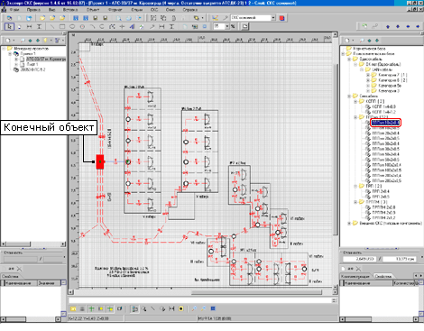Viewport: 424px width, 331px height.
Task: Click the yellow first icon in bottom toolbar
Action: click(x=73, y=308)
